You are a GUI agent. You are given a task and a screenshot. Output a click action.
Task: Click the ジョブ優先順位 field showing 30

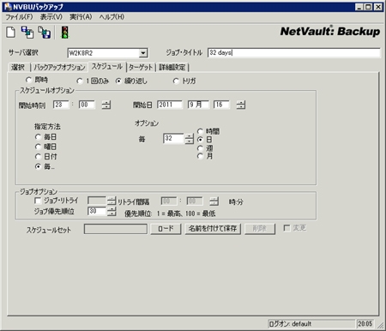[97, 211]
